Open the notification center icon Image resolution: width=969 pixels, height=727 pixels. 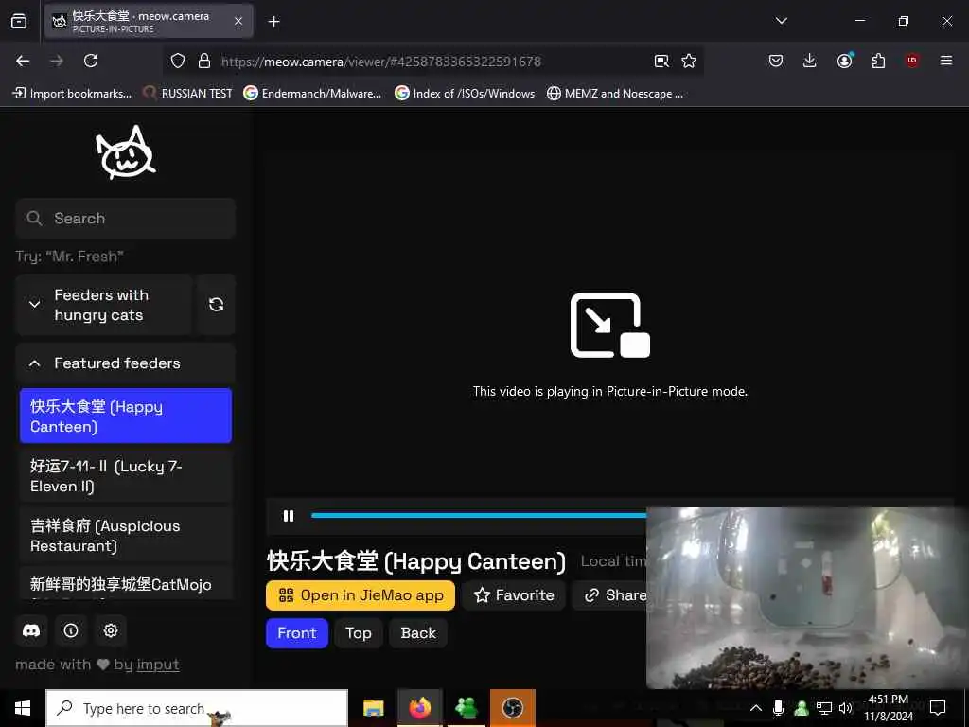(x=938, y=708)
